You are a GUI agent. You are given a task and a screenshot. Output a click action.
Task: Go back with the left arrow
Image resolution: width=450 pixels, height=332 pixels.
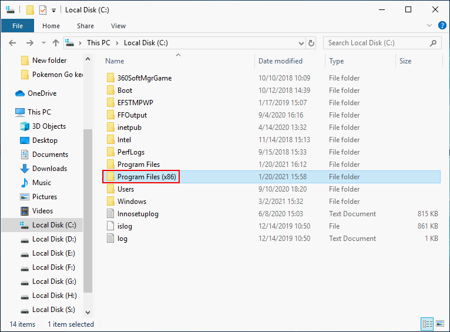pos(12,43)
